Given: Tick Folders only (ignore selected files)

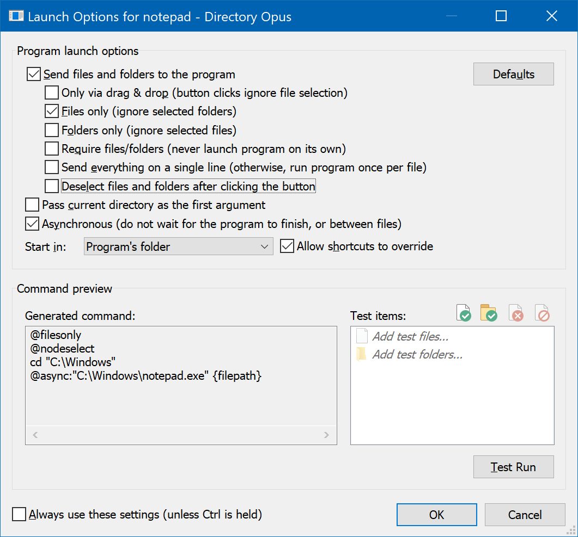Looking at the screenshot, I should pyautogui.click(x=52, y=130).
